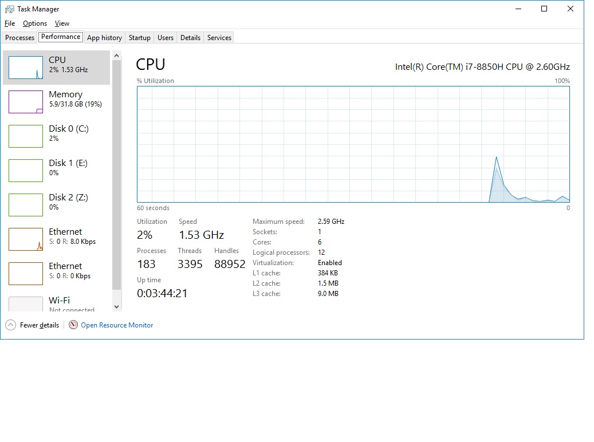The width and height of the screenshot is (594, 442).
Task: Click Fewer details button
Action: click(x=33, y=325)
